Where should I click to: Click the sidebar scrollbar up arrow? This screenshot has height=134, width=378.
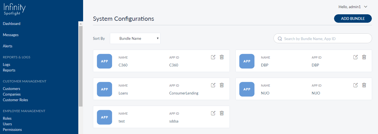click(x=81, y=24)
